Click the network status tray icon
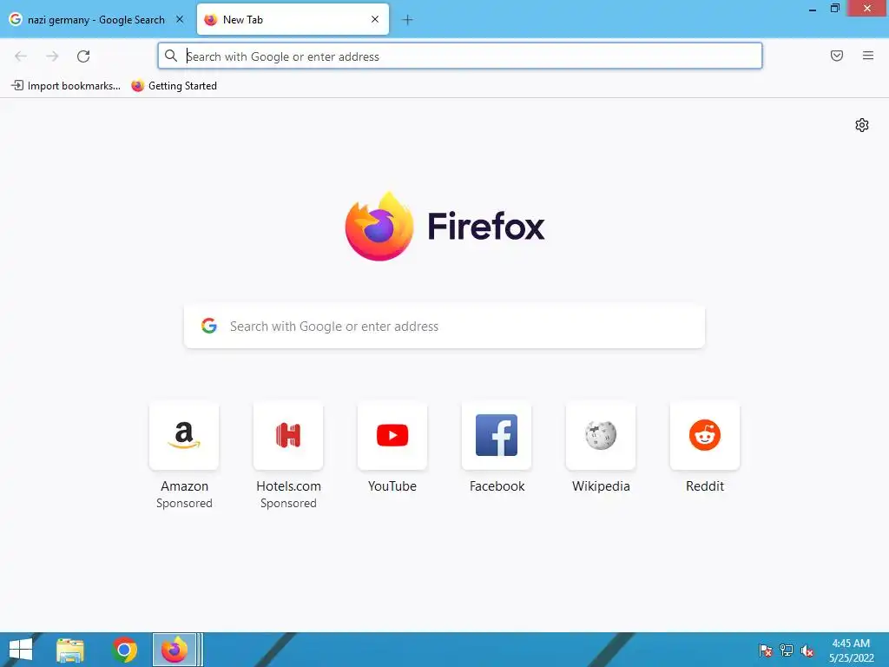This screenshot has width=889, height=667. coord(787,650)
